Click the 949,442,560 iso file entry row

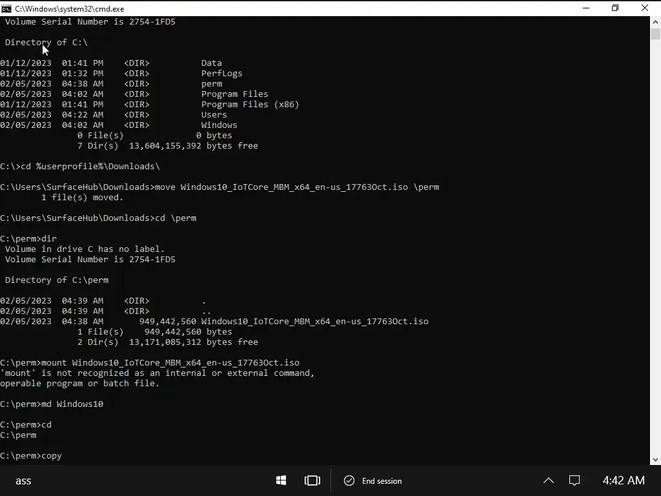214,322
